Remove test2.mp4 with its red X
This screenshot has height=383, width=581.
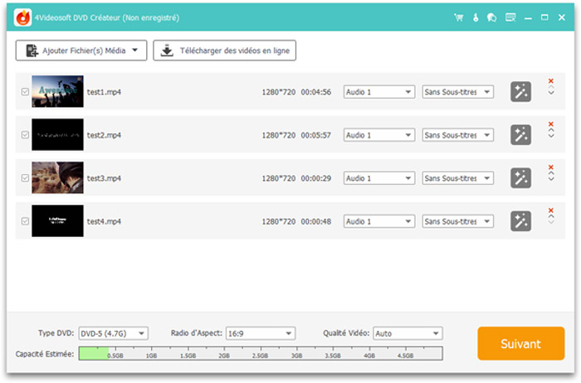click(x=550, y=124)
